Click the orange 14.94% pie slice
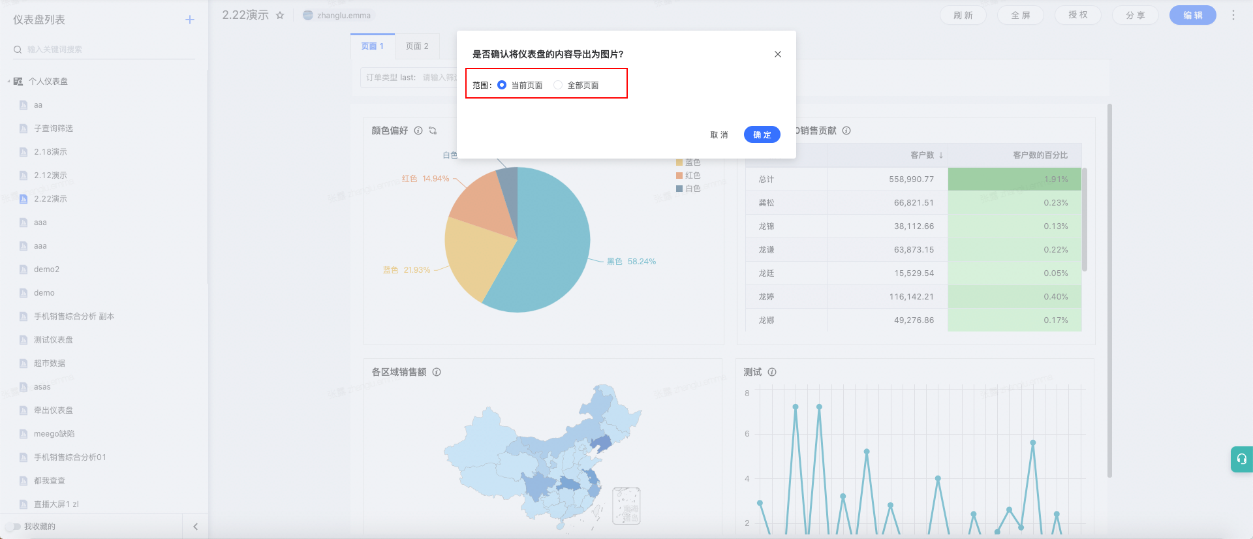 tap(486, 206)
